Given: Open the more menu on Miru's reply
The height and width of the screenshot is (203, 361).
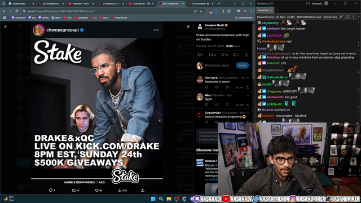Looking at the screenshot, I should point(248,95).
